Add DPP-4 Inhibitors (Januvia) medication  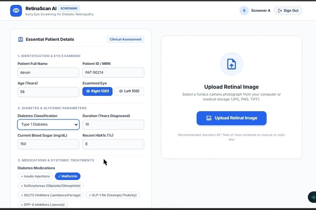click(x=42, y=205)
